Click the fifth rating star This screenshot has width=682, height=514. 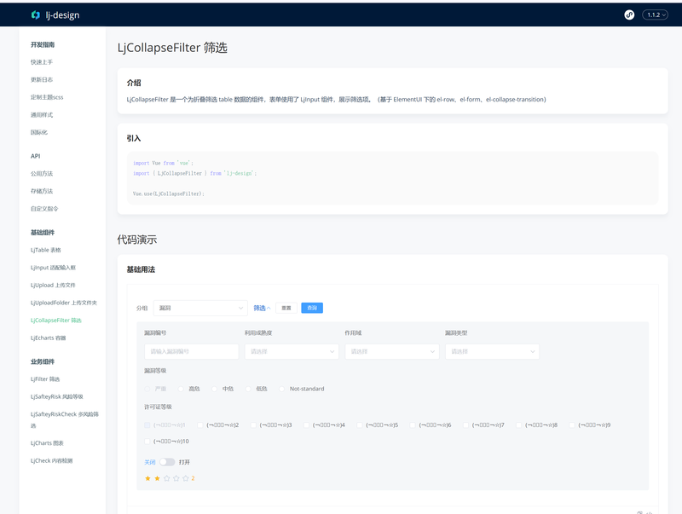pyautogui.click(x=185, y=478)
